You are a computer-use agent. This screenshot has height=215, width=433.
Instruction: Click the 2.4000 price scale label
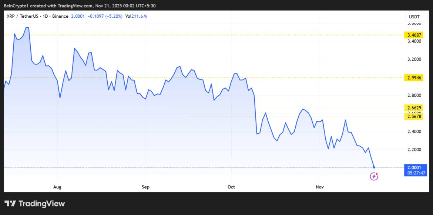coord(414,132)
